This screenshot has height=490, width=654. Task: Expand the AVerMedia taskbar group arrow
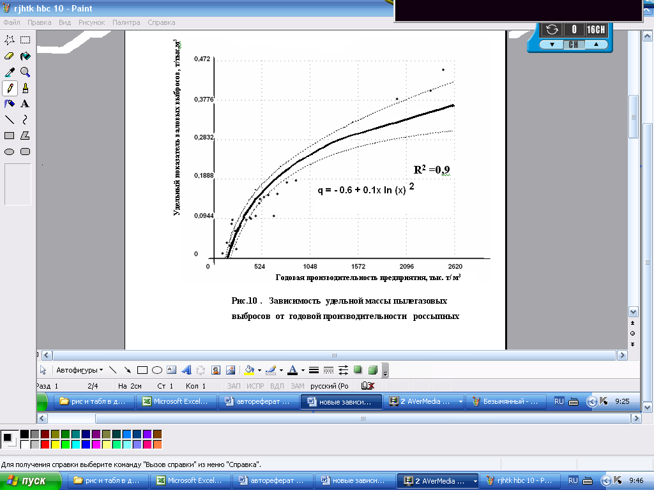coord(475,481)
